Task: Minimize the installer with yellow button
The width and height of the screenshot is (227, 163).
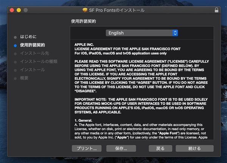Action: click(19, 10)
